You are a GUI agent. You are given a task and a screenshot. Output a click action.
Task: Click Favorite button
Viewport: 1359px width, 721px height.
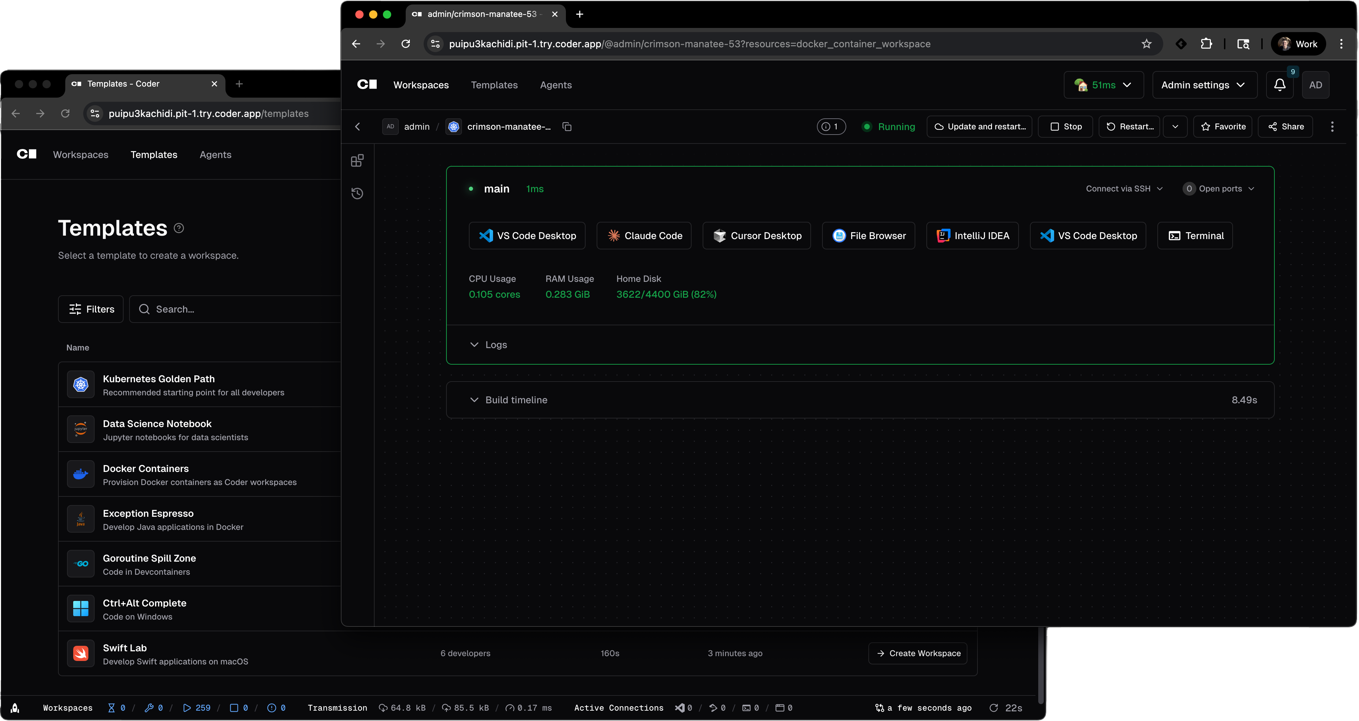(1222, 127)
